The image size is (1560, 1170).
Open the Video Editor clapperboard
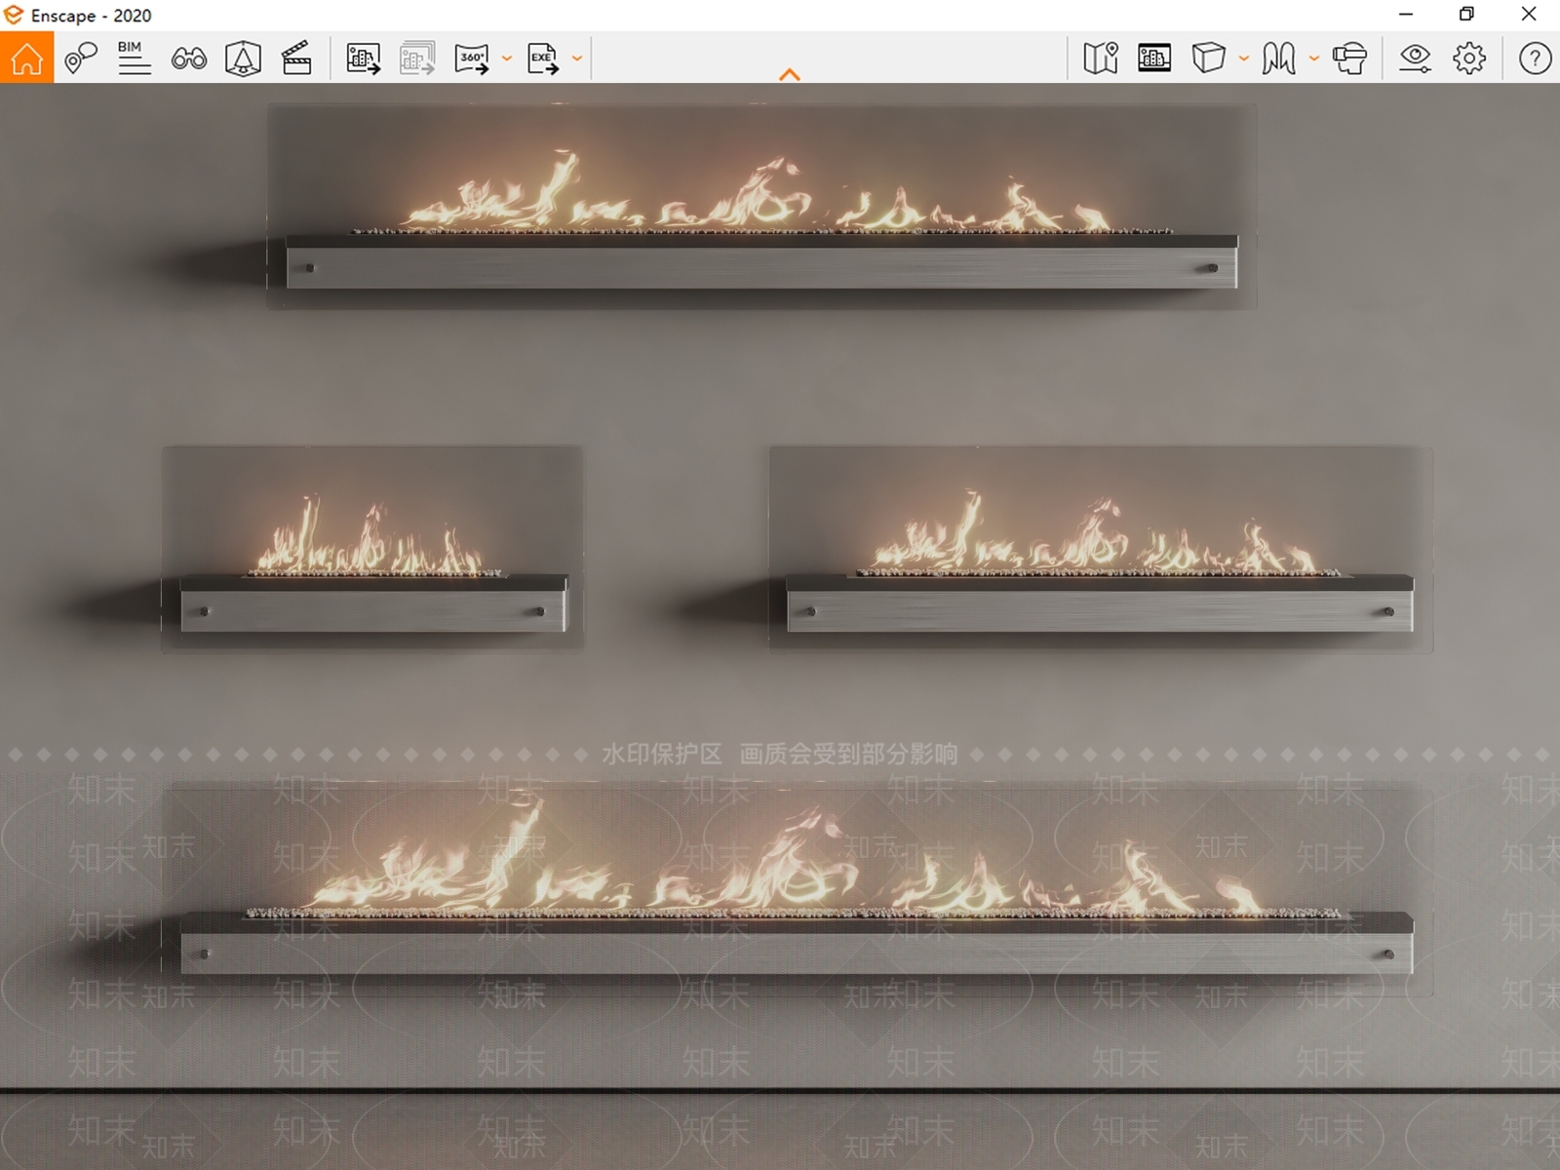(x=296, y=58)
